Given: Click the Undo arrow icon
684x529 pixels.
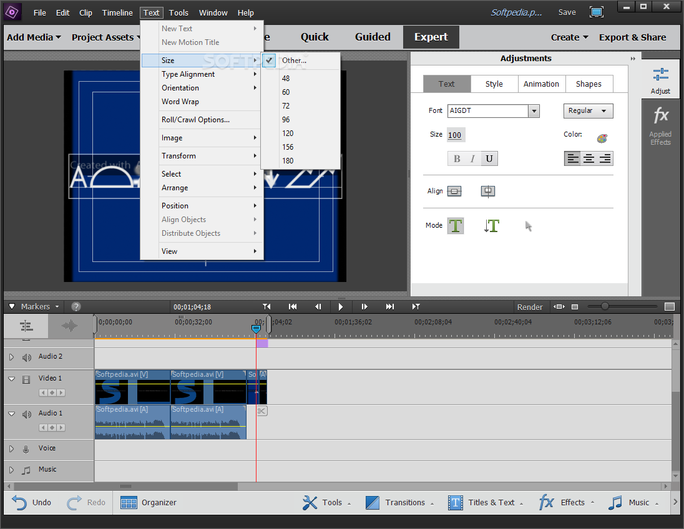Looking at the screenshot, I should click(x=19, y=502).
